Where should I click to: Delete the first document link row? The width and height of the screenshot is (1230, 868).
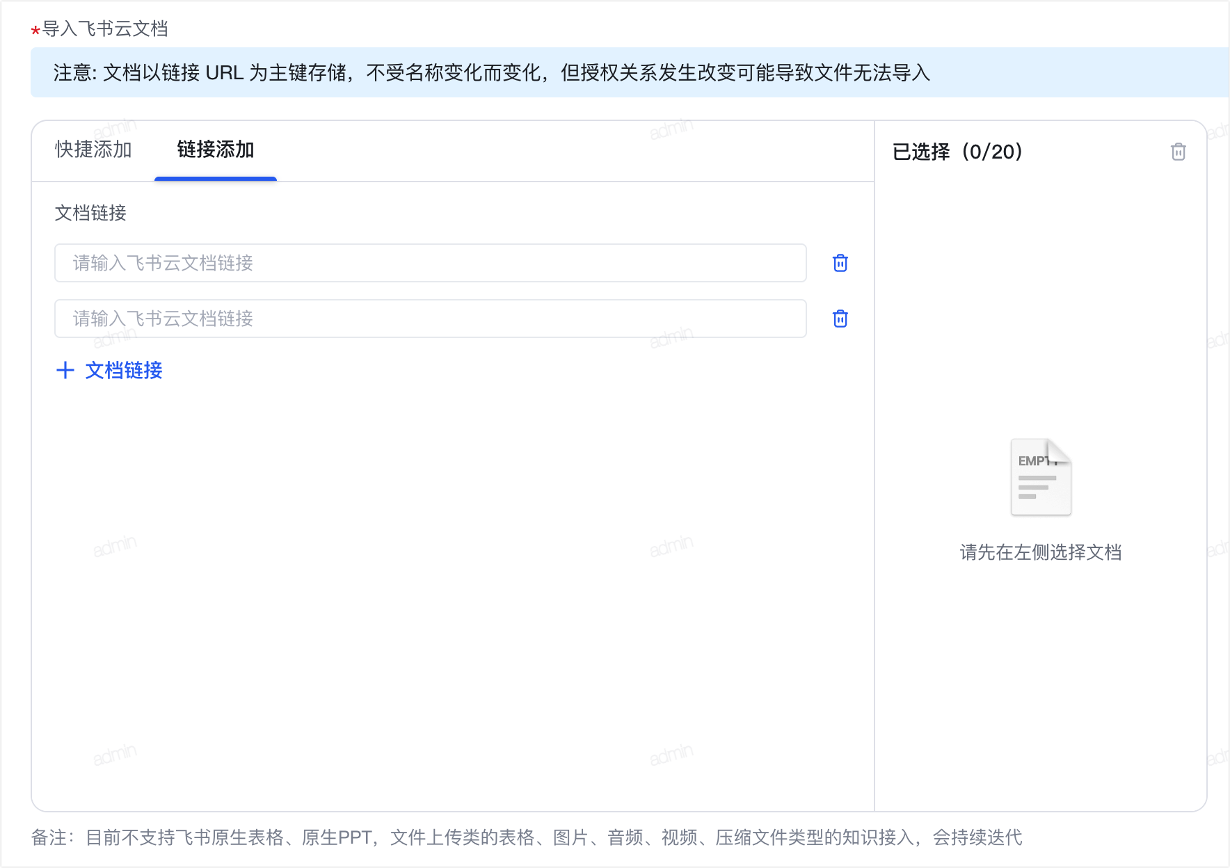click(x=840, y=263)
